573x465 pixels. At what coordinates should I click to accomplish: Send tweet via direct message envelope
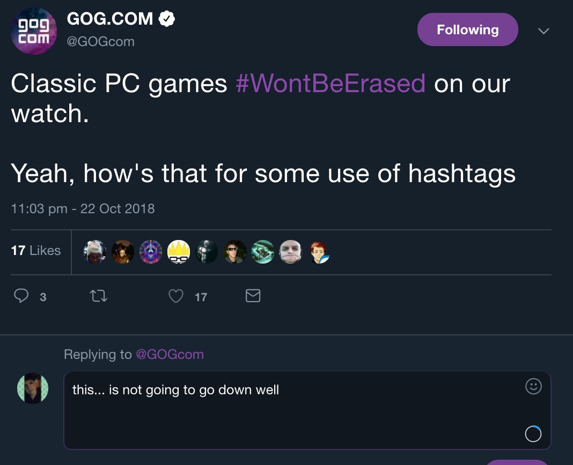click(x=253, y=296)
